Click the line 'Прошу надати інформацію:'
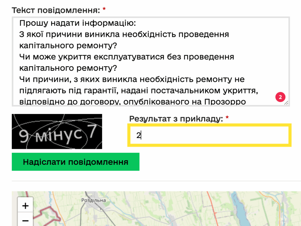301x226 pixels. (x=78, y=23)
